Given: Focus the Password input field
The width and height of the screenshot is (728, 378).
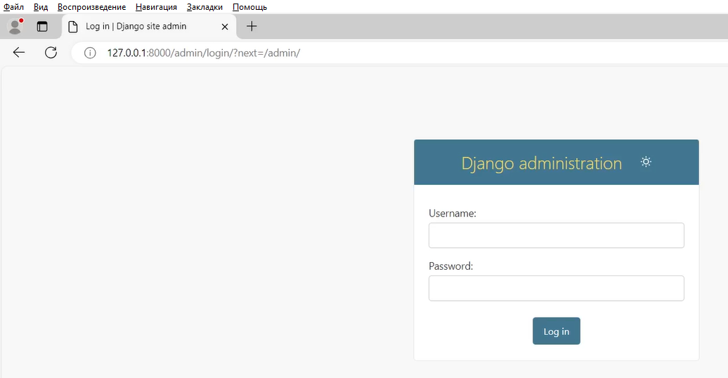Looking at the screenshot, I should tap(556, 288).
